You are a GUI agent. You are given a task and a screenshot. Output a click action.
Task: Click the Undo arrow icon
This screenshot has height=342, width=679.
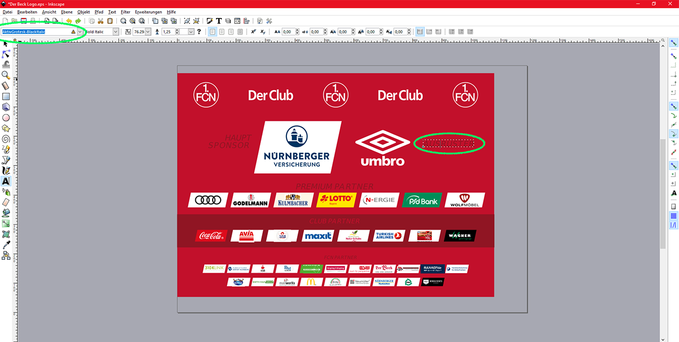[x=68, y=21]
